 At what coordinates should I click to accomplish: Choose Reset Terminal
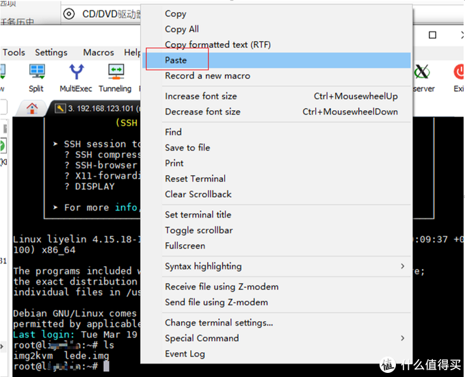click(x=276, y=179)
